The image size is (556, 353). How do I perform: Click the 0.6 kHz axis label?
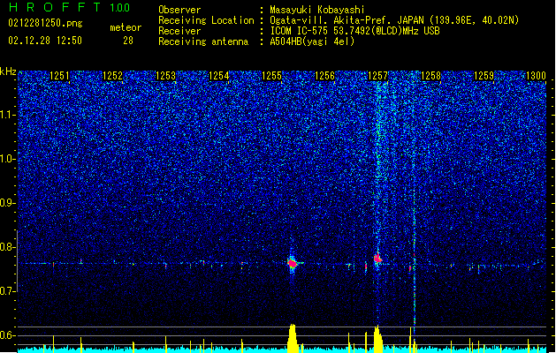[x=8, y=335]
